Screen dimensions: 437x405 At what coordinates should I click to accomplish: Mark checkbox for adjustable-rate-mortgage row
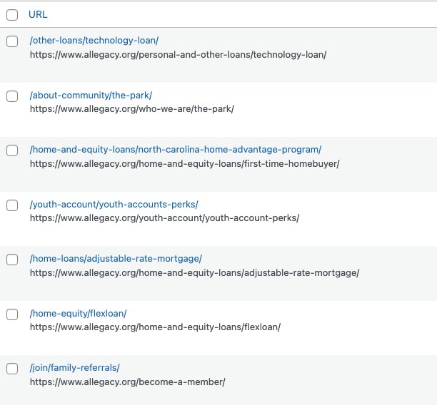[x=12, y=260]
